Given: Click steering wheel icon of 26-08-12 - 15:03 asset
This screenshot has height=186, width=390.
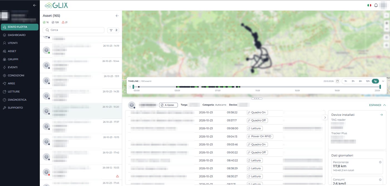Looking at the screenshot, I should click(x=46, y=172).
